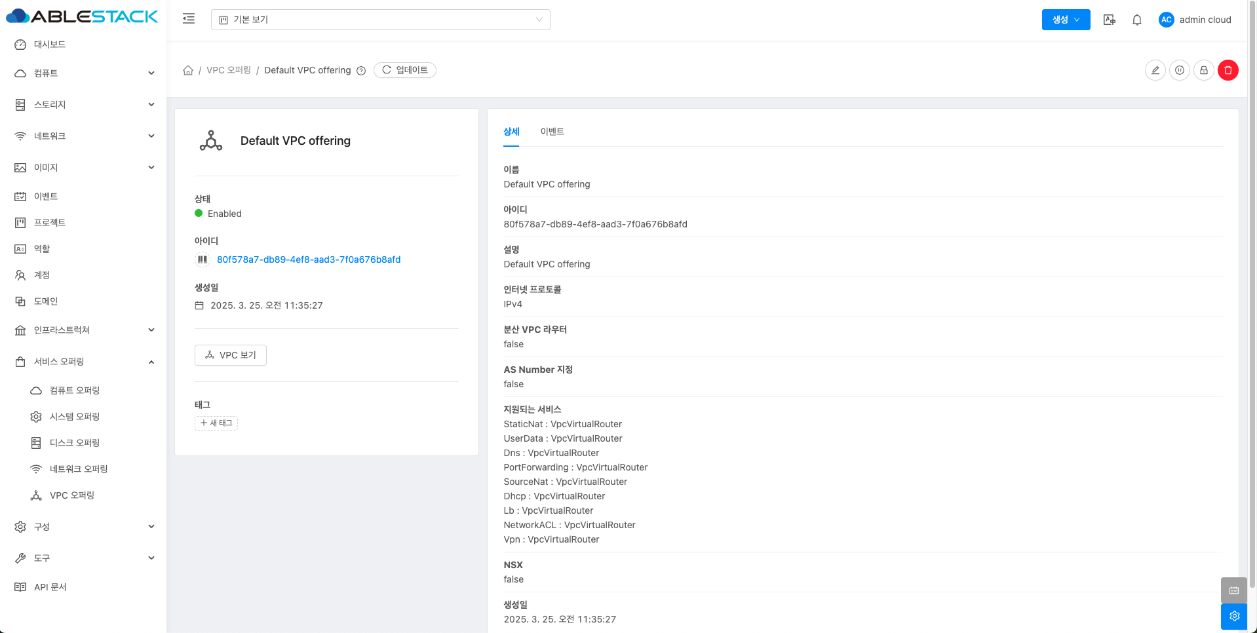This screenshot has height=633, width=1257.
Task: Click the home icon in breadcrumb
Action: (x=188, y=70)
